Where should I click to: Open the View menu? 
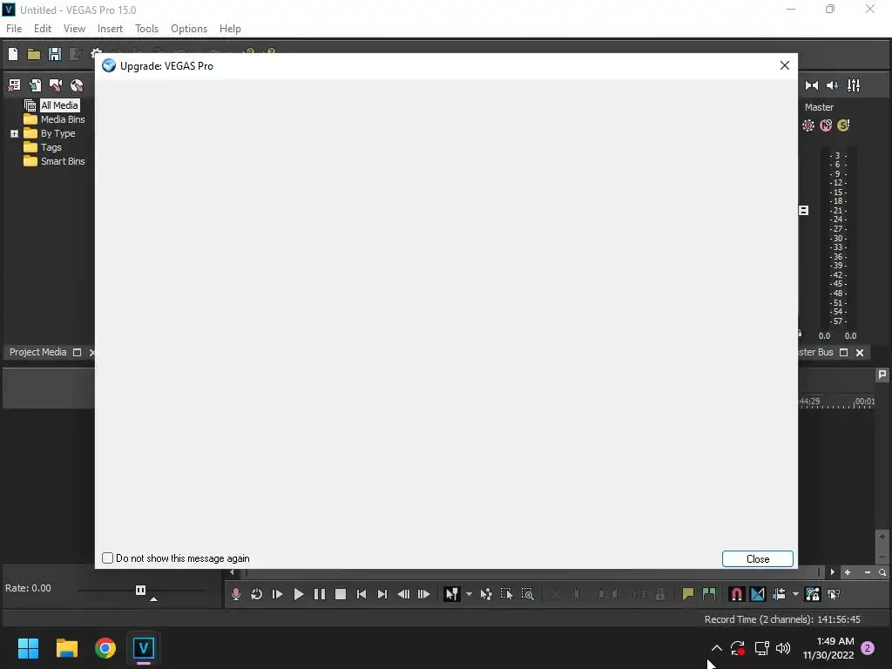75,29
